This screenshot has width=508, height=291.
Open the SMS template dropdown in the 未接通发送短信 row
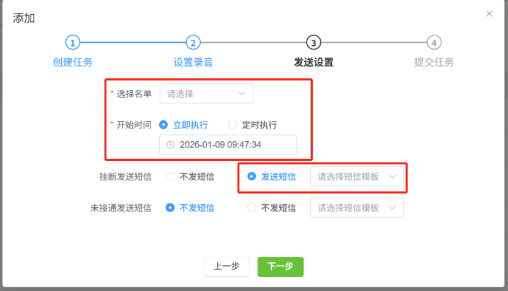pos(357,208)
